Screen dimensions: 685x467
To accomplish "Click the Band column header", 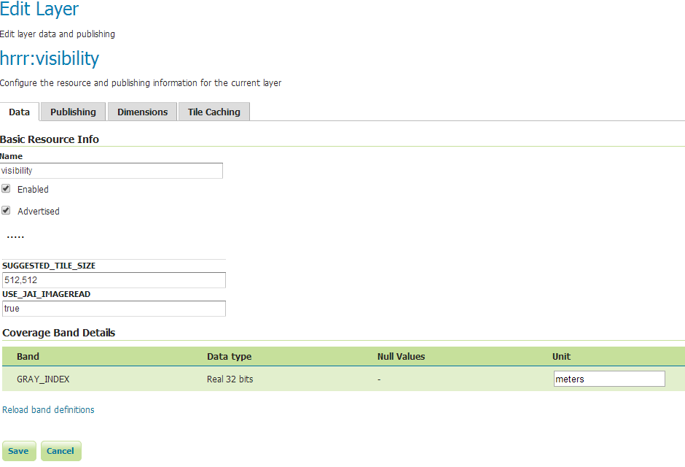I will (x=28, y=356).
